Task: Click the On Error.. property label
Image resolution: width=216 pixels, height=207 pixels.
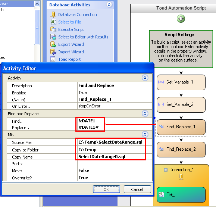Action: pos(21,106)
